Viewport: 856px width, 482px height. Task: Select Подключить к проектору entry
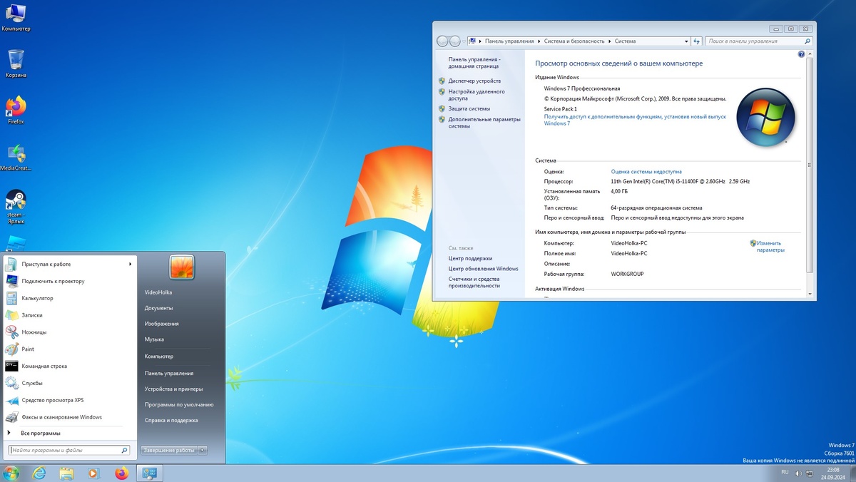[70, 281]
